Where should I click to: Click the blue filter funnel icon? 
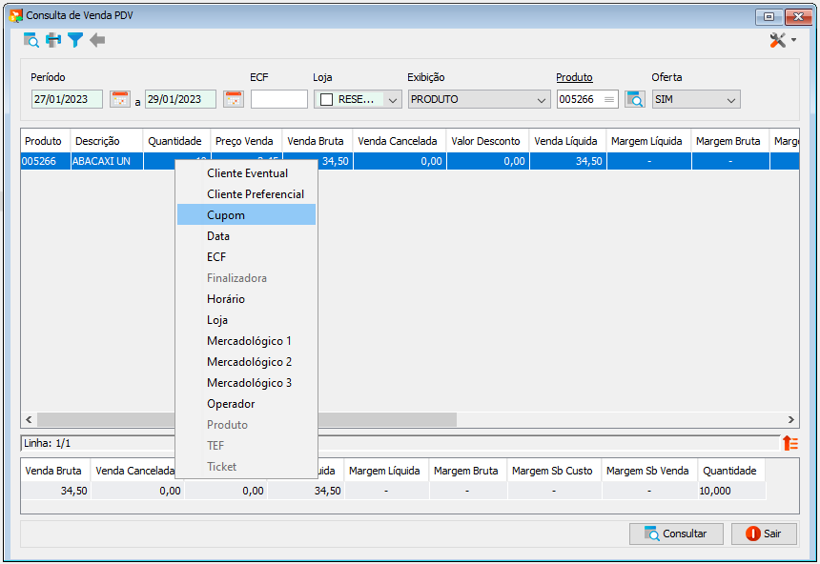75,40
